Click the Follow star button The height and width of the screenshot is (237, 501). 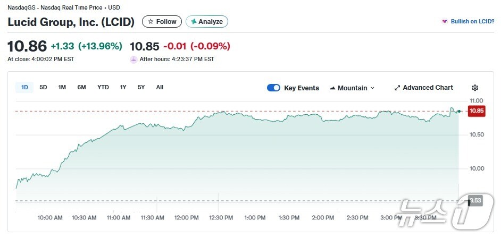pyautogui.click(x=162, y=22)
